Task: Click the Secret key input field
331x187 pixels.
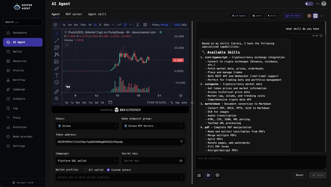Action: coord(150,161)
